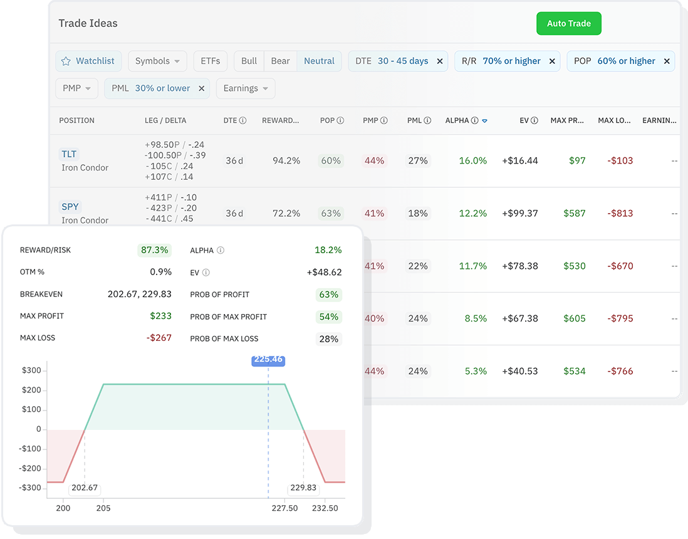688x539 pixels.
Task: Remove the R/R 70% or higher filter
Action: (x=551, y=61)
